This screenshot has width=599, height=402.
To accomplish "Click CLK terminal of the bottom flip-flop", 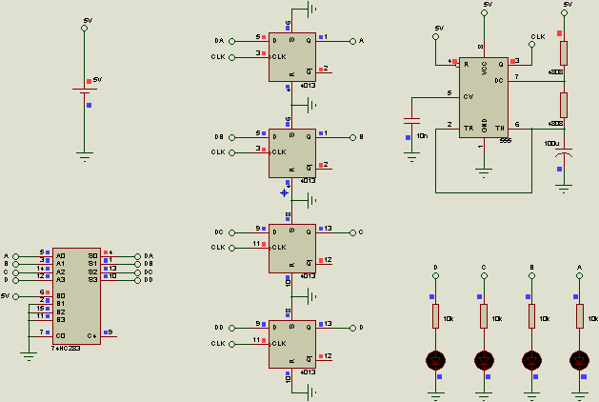I will pos(231,344).
